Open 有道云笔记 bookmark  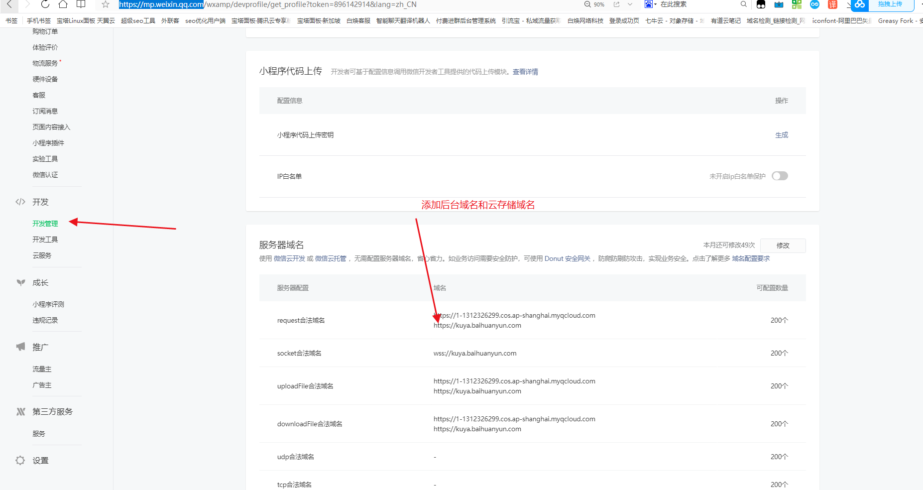pos(725,20)
